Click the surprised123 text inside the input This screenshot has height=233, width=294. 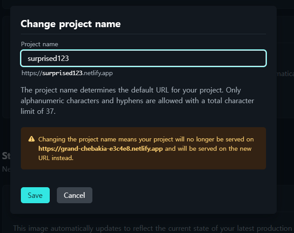click(48, 58)
